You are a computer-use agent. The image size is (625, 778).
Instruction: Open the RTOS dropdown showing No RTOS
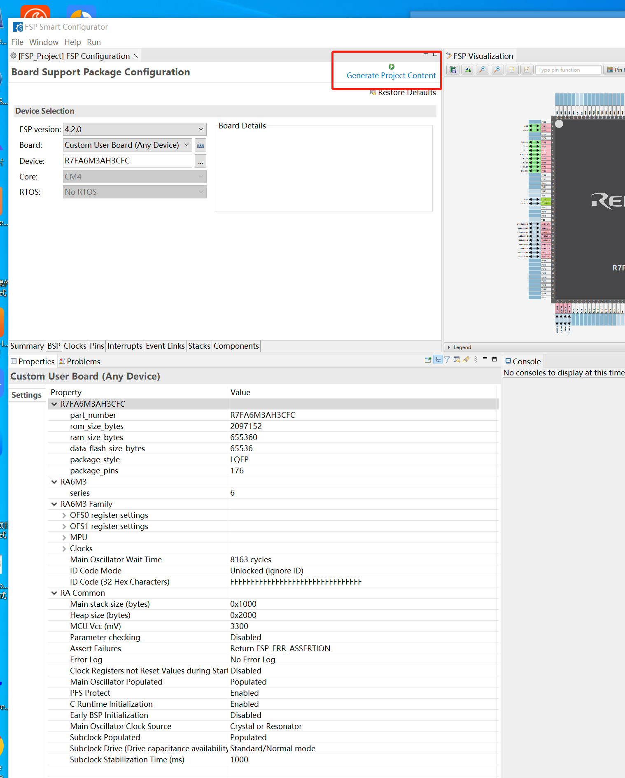(x=135, y=192)
